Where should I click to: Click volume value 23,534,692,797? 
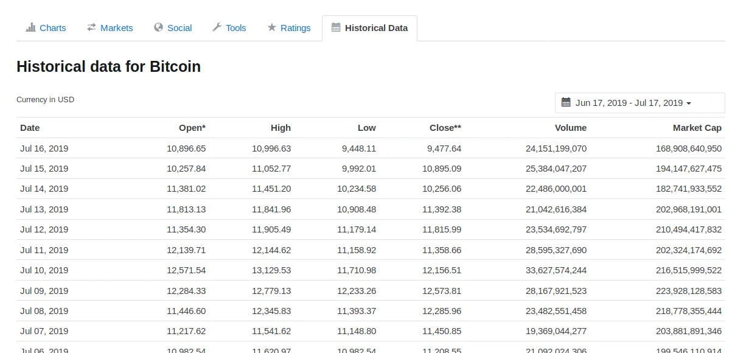click(x=556, y=229)
